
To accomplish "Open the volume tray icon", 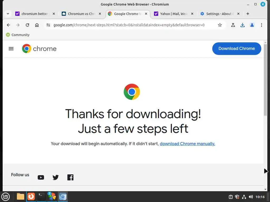I will point(251,197).
